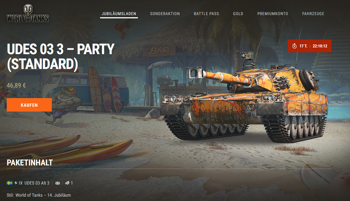Open the Premiumkonto page
The width and height of the screenshot is (350, 201).
pos(273,14)
